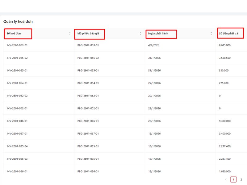Click sort arrows in Số hoá đơn column
Image resolution: width=247 pixels, height=185 pixels.
70,33
